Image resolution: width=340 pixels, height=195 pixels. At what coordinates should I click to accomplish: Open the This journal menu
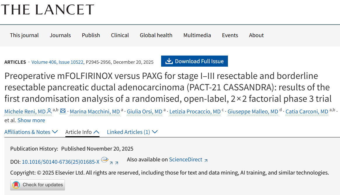(24, 35)
